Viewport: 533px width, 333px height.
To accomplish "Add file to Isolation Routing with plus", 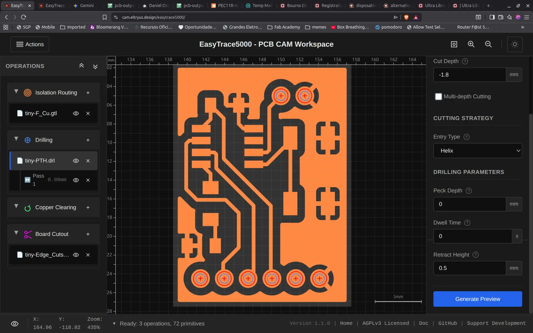I will point(88,93).
